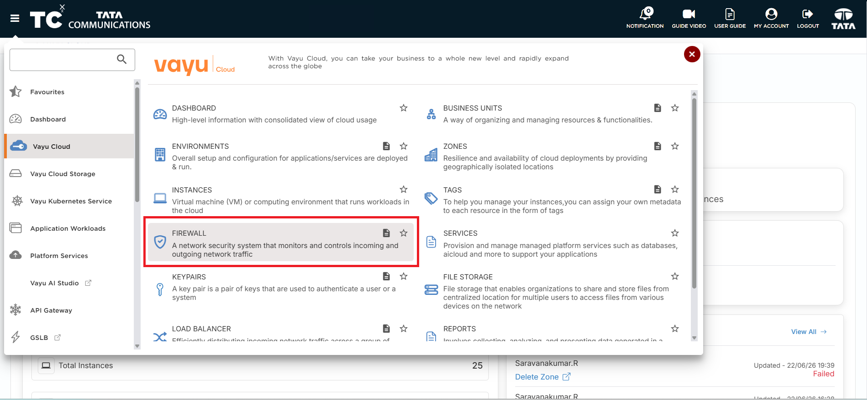The image size is (867, 400).
Task: Open the INSTANCES tile
Action: [x=281, y=200]
